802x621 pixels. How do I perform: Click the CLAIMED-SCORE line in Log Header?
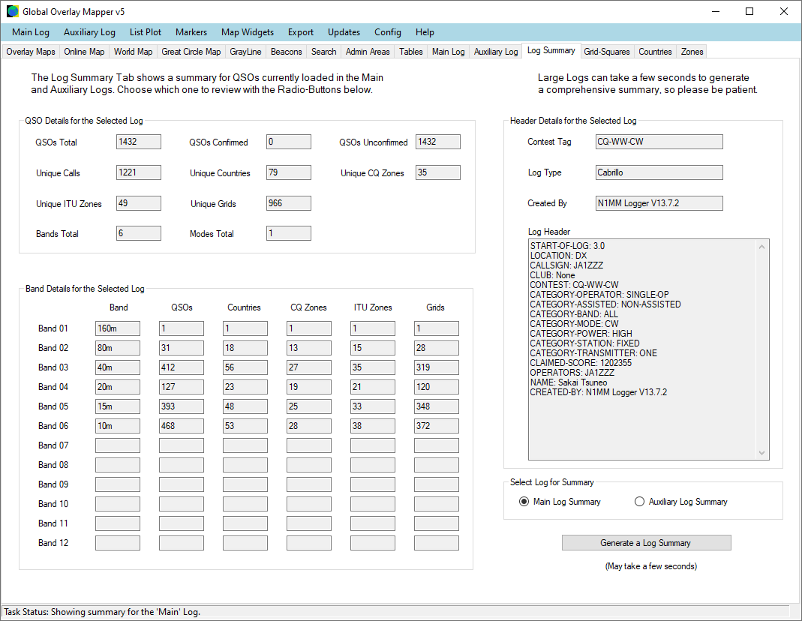point(581,363)
